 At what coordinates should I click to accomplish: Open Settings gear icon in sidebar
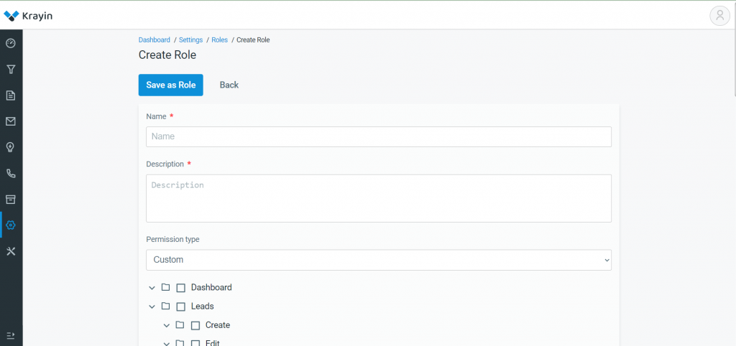11,225
